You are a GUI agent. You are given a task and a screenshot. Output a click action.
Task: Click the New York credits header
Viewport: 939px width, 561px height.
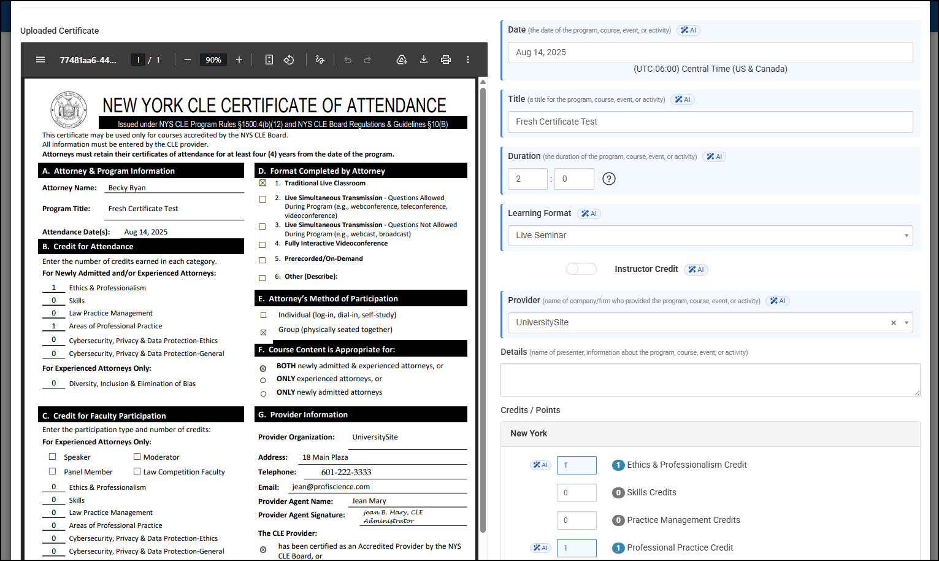coord(710,434)
